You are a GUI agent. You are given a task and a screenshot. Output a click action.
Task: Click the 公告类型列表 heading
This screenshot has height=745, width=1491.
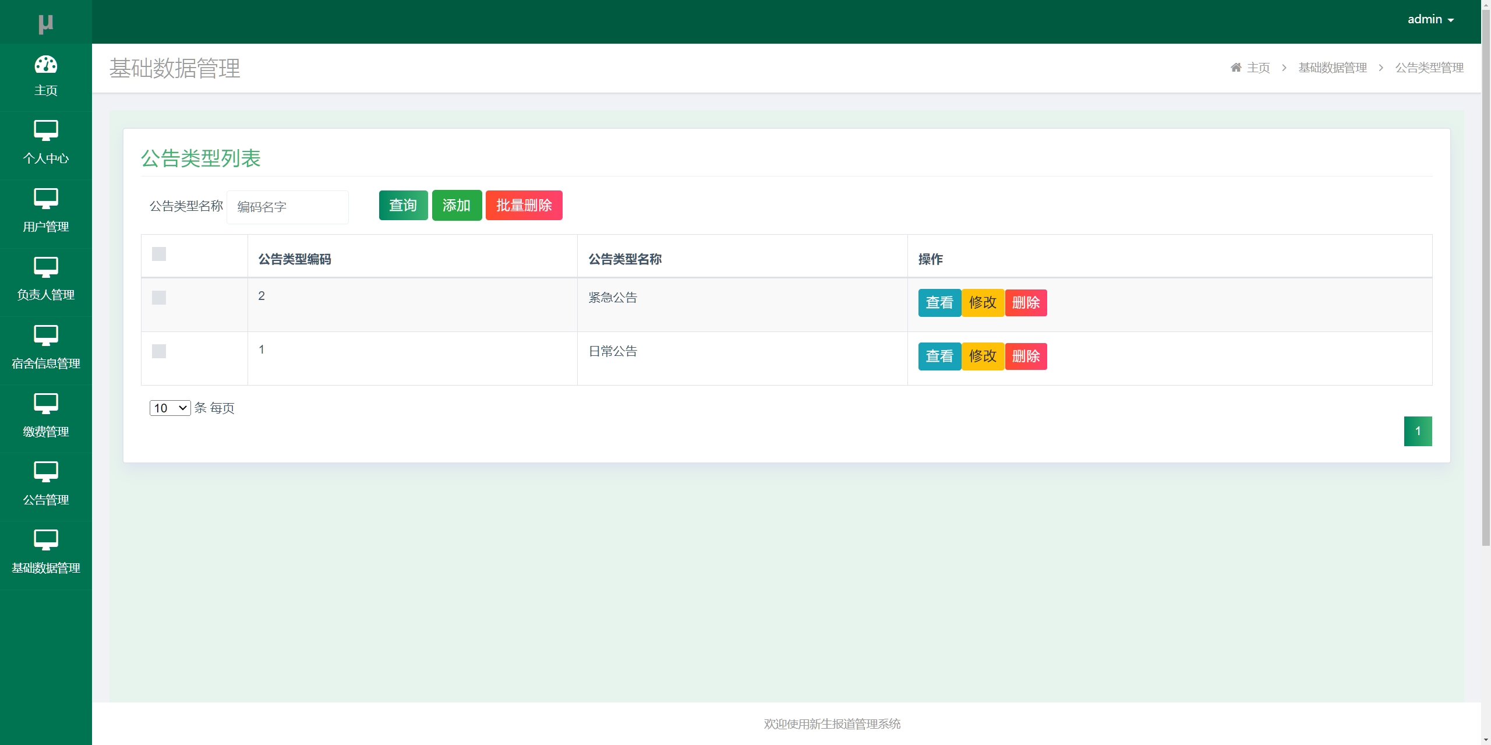coord(200,158)
